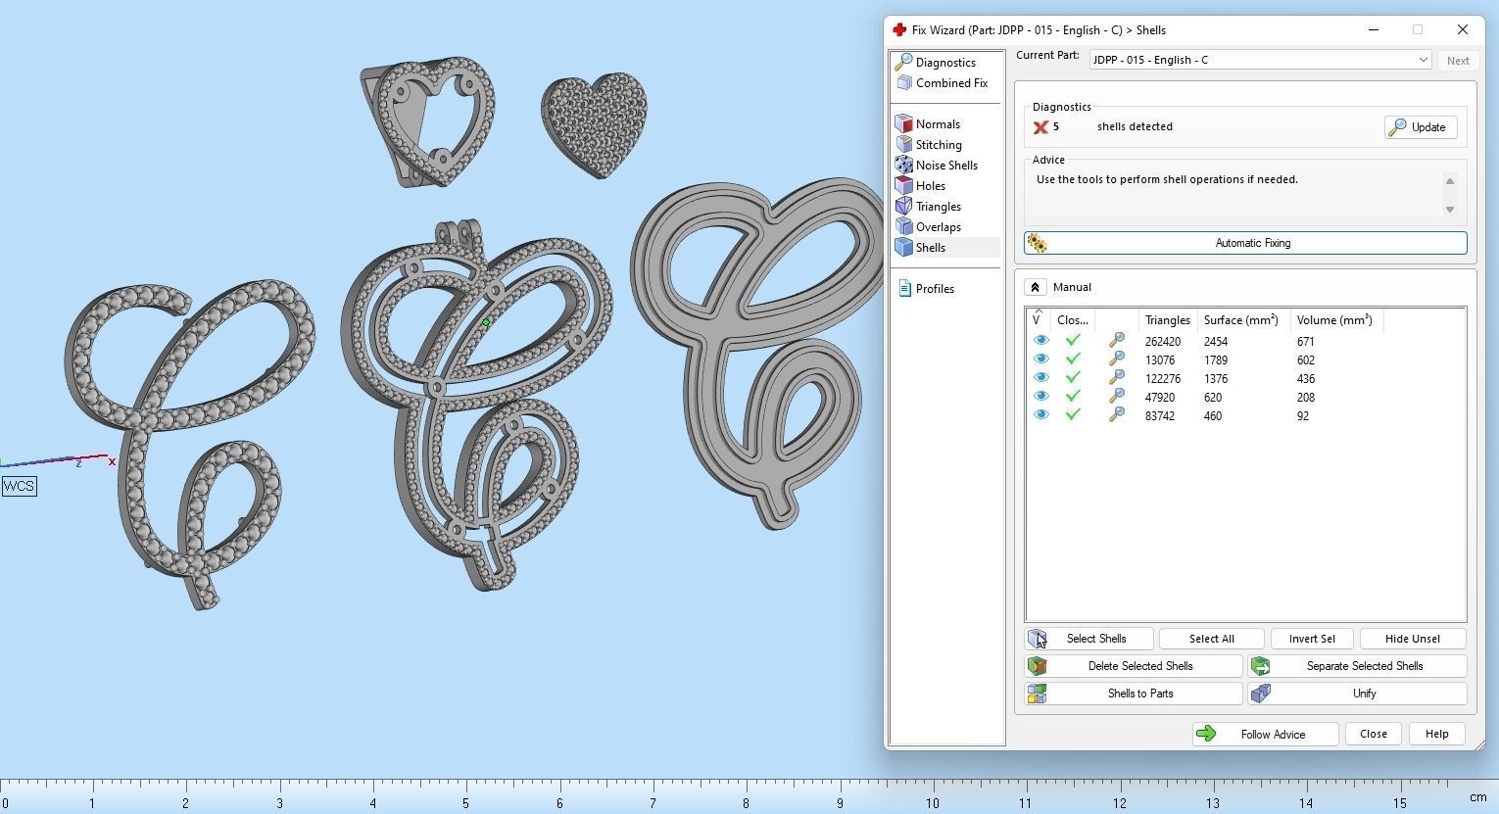Open the Profiles page
The height and width of the screenshot is (814, 1499).
point(935,288)
